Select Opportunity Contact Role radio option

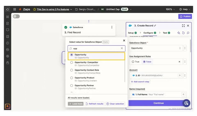click(71, 70)
